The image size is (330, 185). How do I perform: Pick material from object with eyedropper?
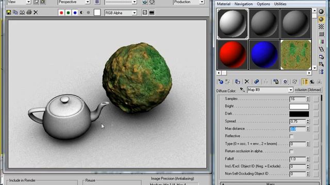pyautogui.click(x=242, y=90)
